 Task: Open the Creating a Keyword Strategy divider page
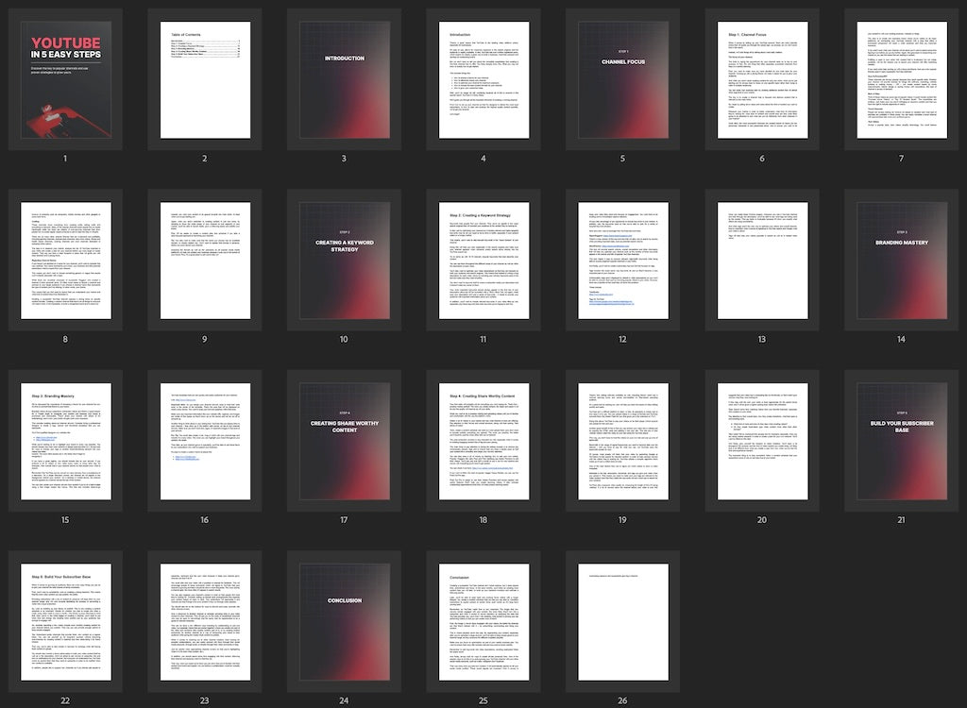click(344, 260)
